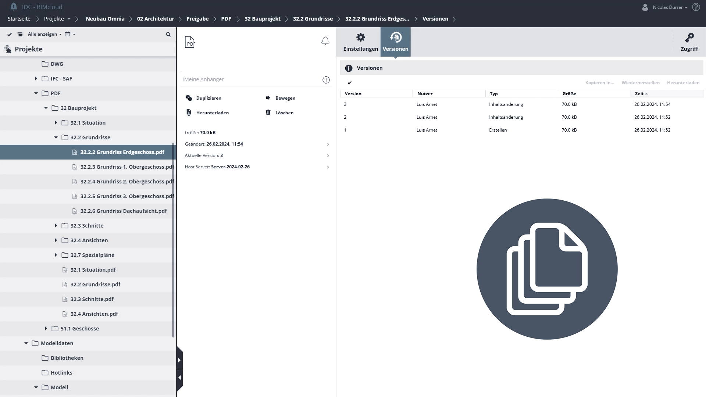Click the Duplizieren icon
Screen dimensions: 706x397
tap(189, 98)
